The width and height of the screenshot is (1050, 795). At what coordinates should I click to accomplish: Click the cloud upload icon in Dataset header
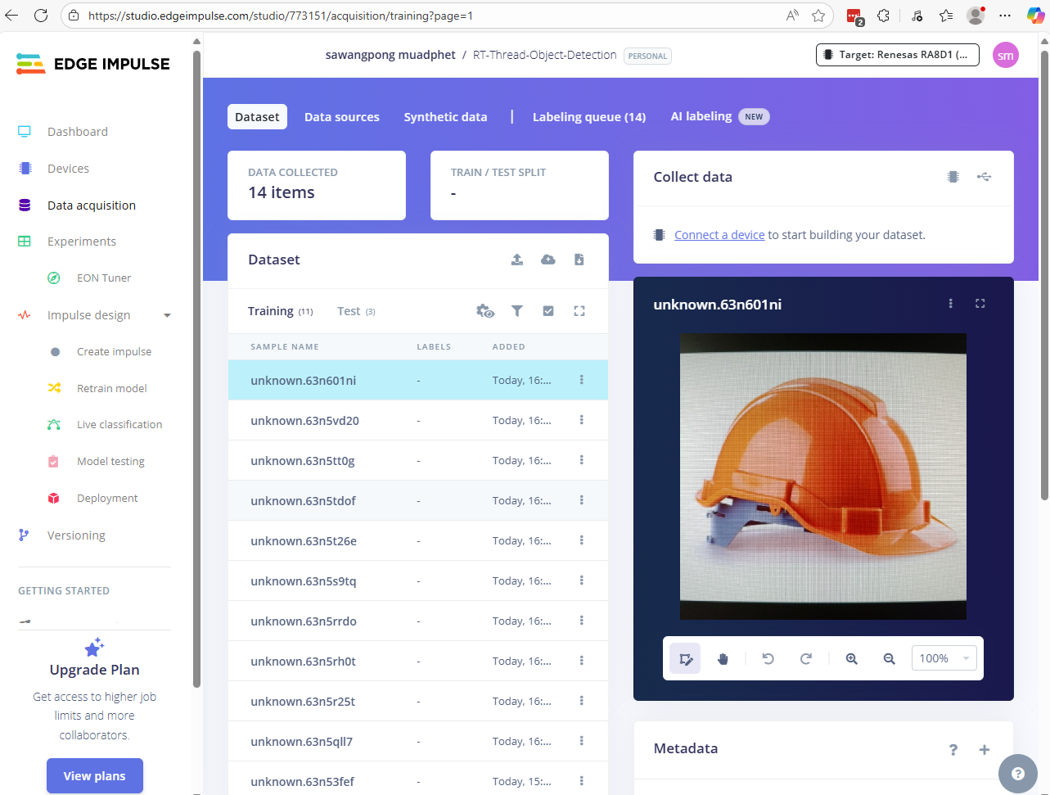(x=548, y=260)
